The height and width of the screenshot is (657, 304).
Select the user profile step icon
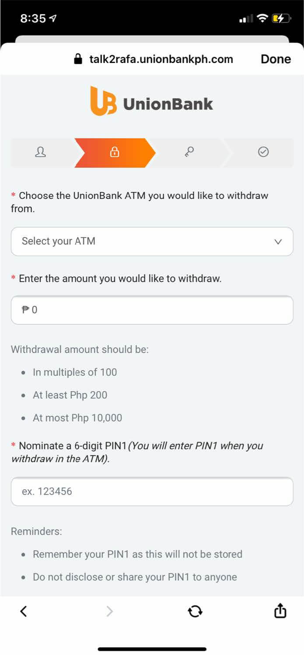coord(41,152)
